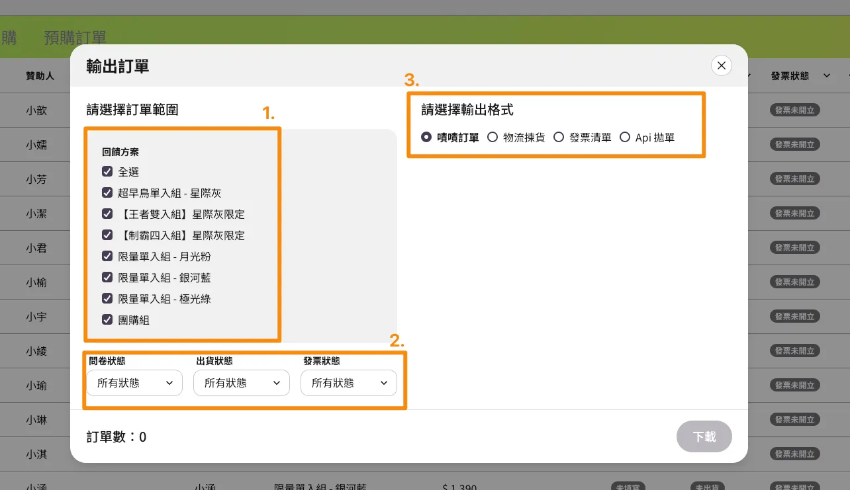The image size is (850, 490).
Task: Open the 發票狀態 filter dropdown
Action: click(x=349, y=383)
